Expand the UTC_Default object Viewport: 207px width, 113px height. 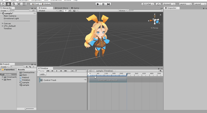pos(3,26)
